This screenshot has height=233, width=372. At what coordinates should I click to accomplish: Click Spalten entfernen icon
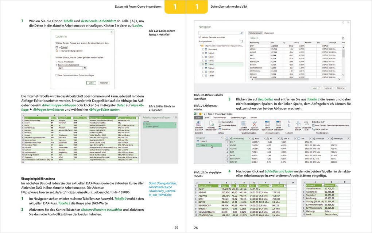[254, 123]
